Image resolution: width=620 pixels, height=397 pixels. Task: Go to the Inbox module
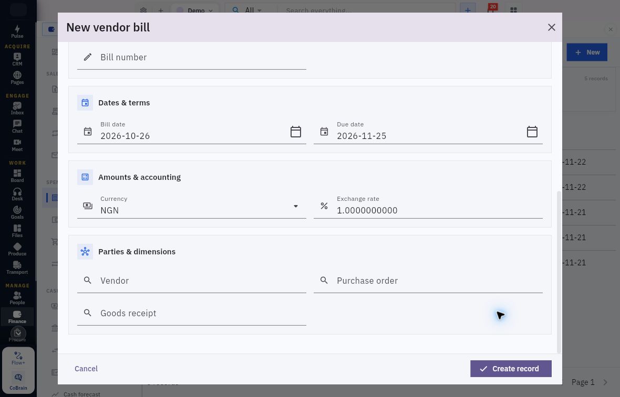(17, 108)
